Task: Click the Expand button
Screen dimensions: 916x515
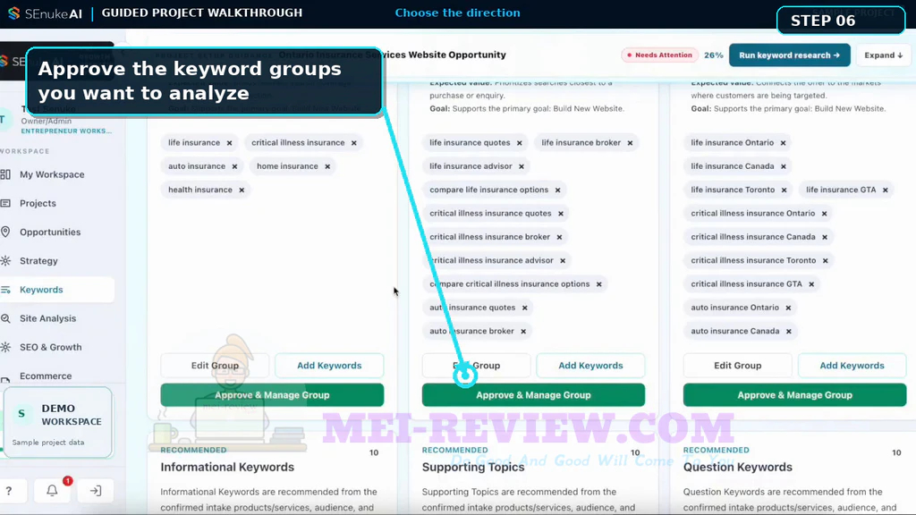Action: tap(883, 55)
